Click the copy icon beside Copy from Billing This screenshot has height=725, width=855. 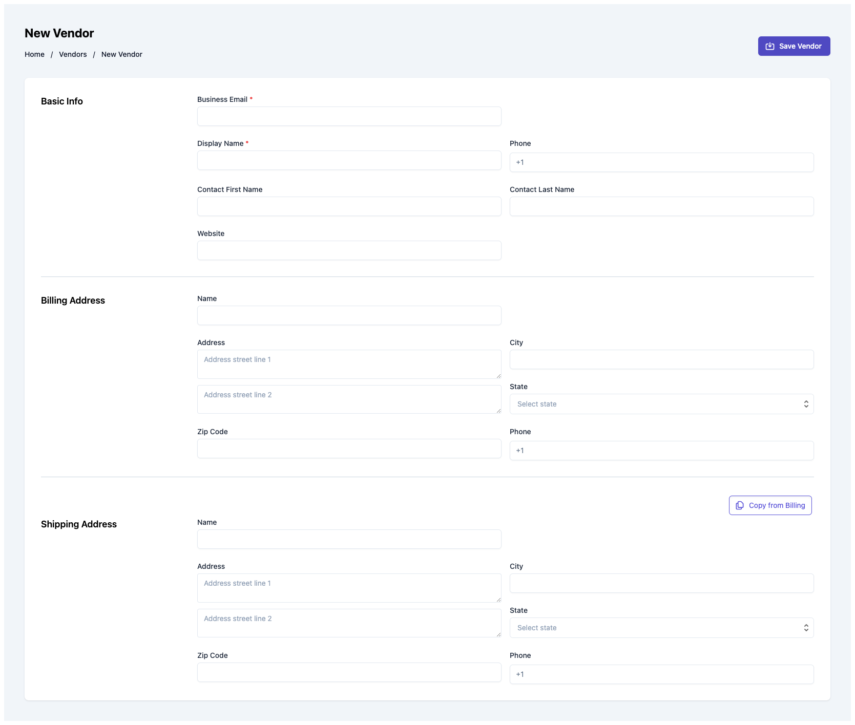(740, 505)
